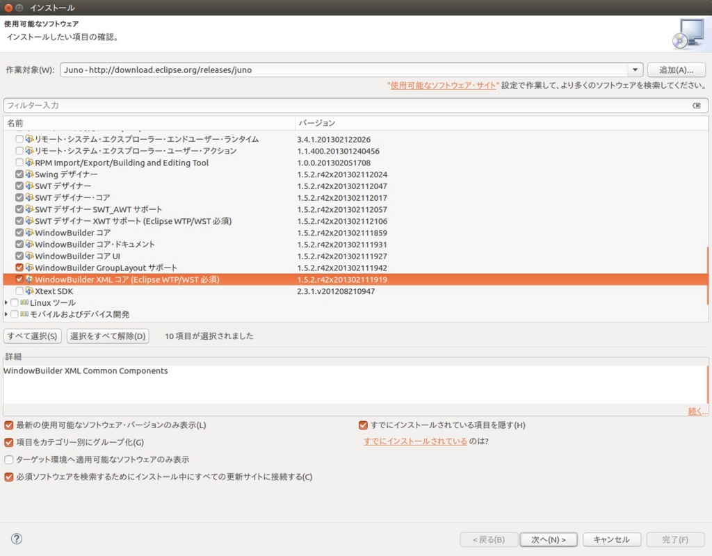Uncheck the WindowBuilder コア UI checkbox
This screenshot has height=556, width=712.
pyautogui.click(x=19, y=256)
